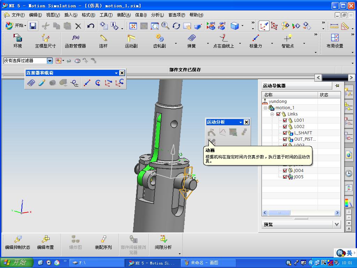Click the Fit view icon
Image resolution: width=357 pixels, height=268 pixels.
[x=133, y=26]
